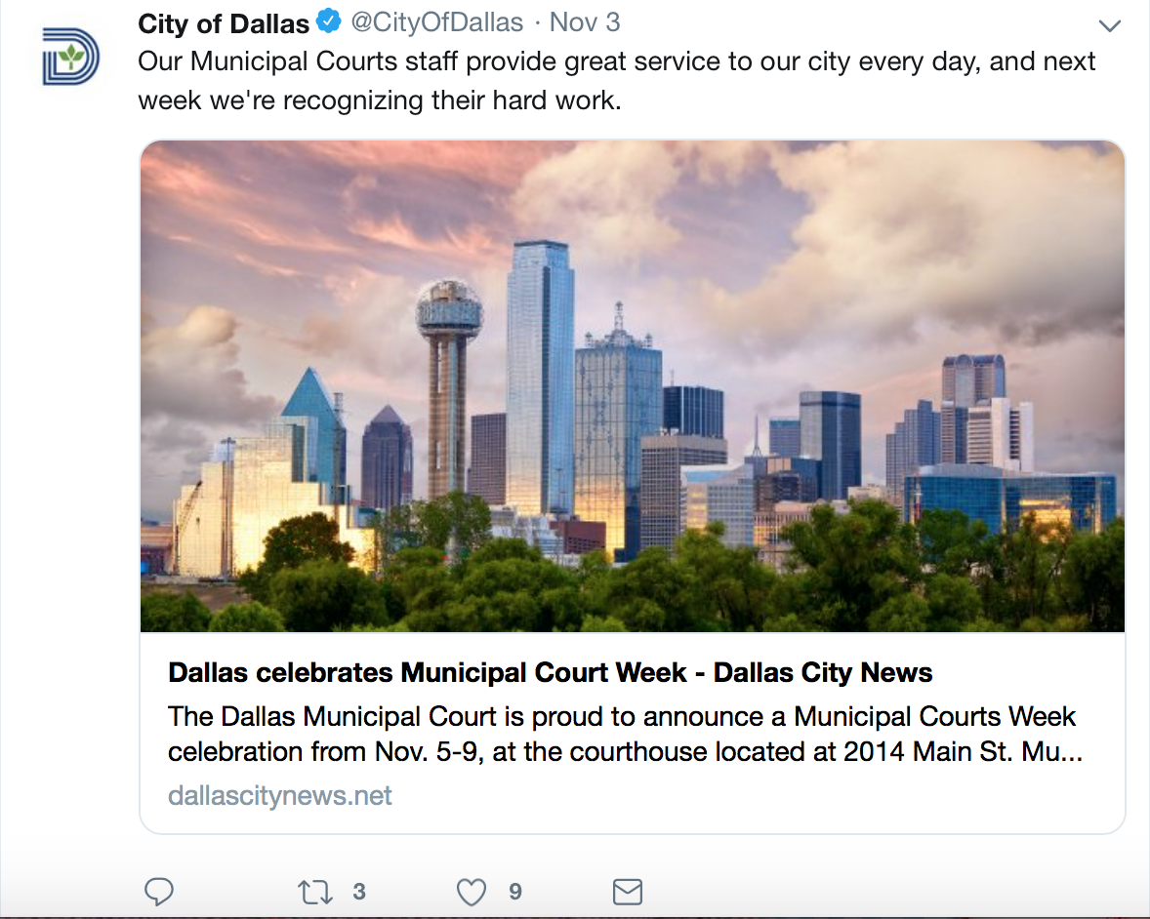Screen dimensions: 1150x919
Task: Like the tweet with the heart icon
Action: [471, 892]
